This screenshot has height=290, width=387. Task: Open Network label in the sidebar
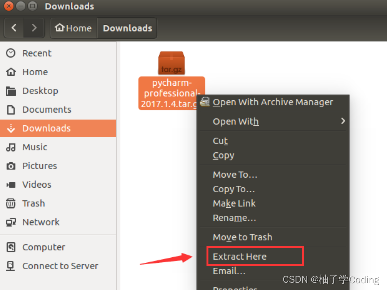click(x=41, y=222)
